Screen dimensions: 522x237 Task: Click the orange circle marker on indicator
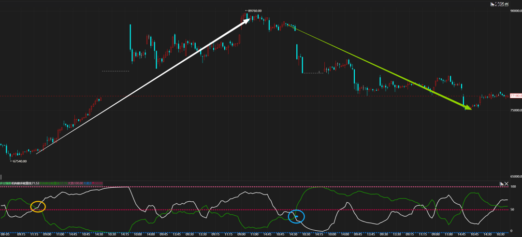point(38,207)
